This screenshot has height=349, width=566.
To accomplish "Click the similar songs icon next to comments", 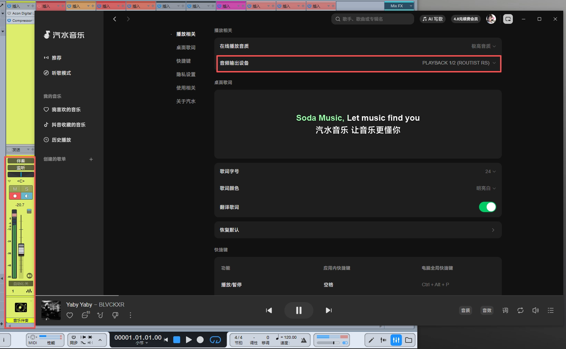I will pos(100,315).
